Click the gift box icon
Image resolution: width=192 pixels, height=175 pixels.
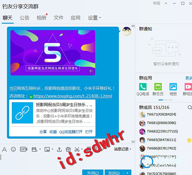[x=68, y=149]
